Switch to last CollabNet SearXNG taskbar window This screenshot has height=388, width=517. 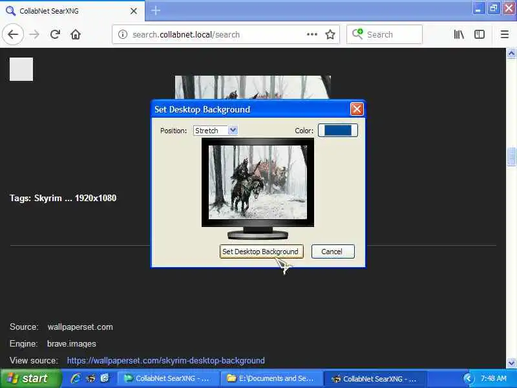[375, 378]
